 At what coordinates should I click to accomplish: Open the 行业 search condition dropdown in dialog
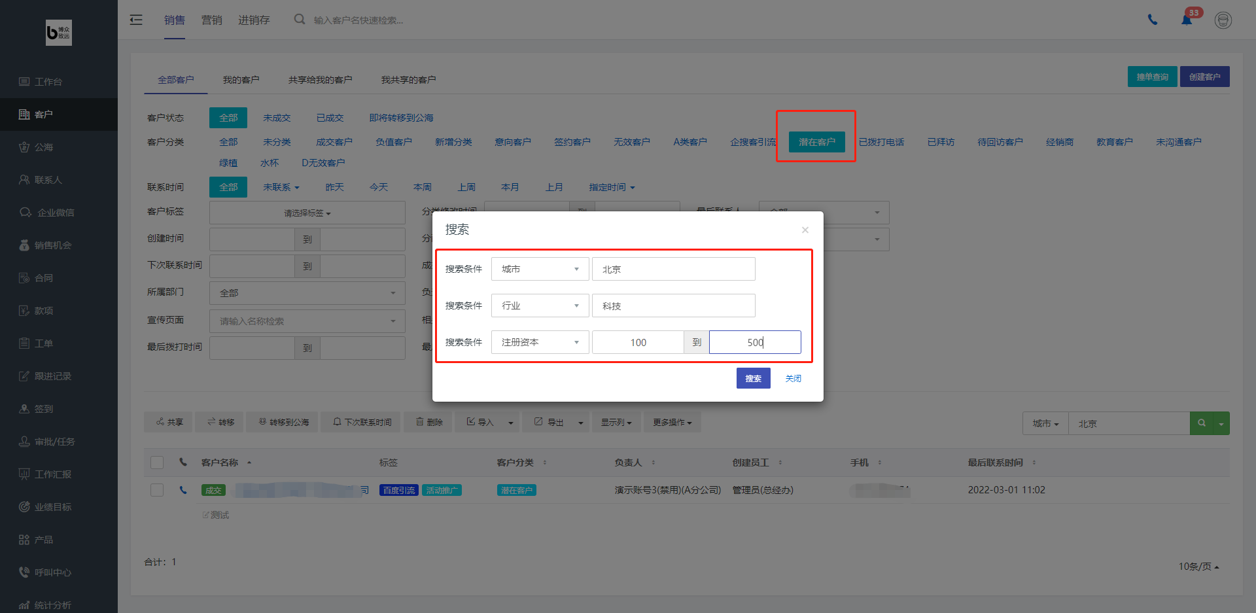click(x=540, y=306)
